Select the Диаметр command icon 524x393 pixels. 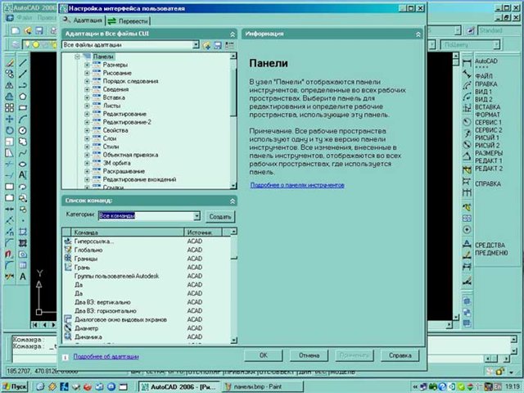[x=67, y=327]
